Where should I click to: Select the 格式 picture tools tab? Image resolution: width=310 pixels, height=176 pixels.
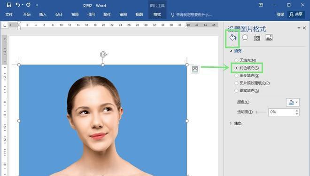click(x=157, y=15)
